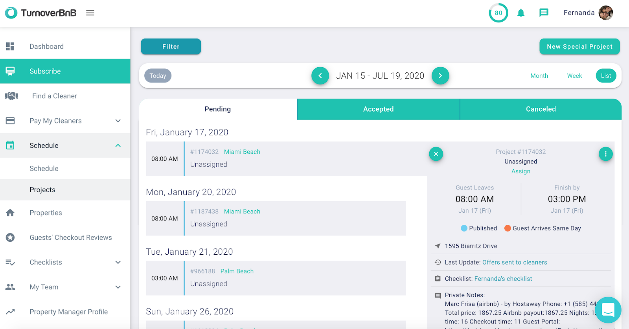Click Assign link in project panel
The width and height of the screenshot is (629, 329).
521,171
